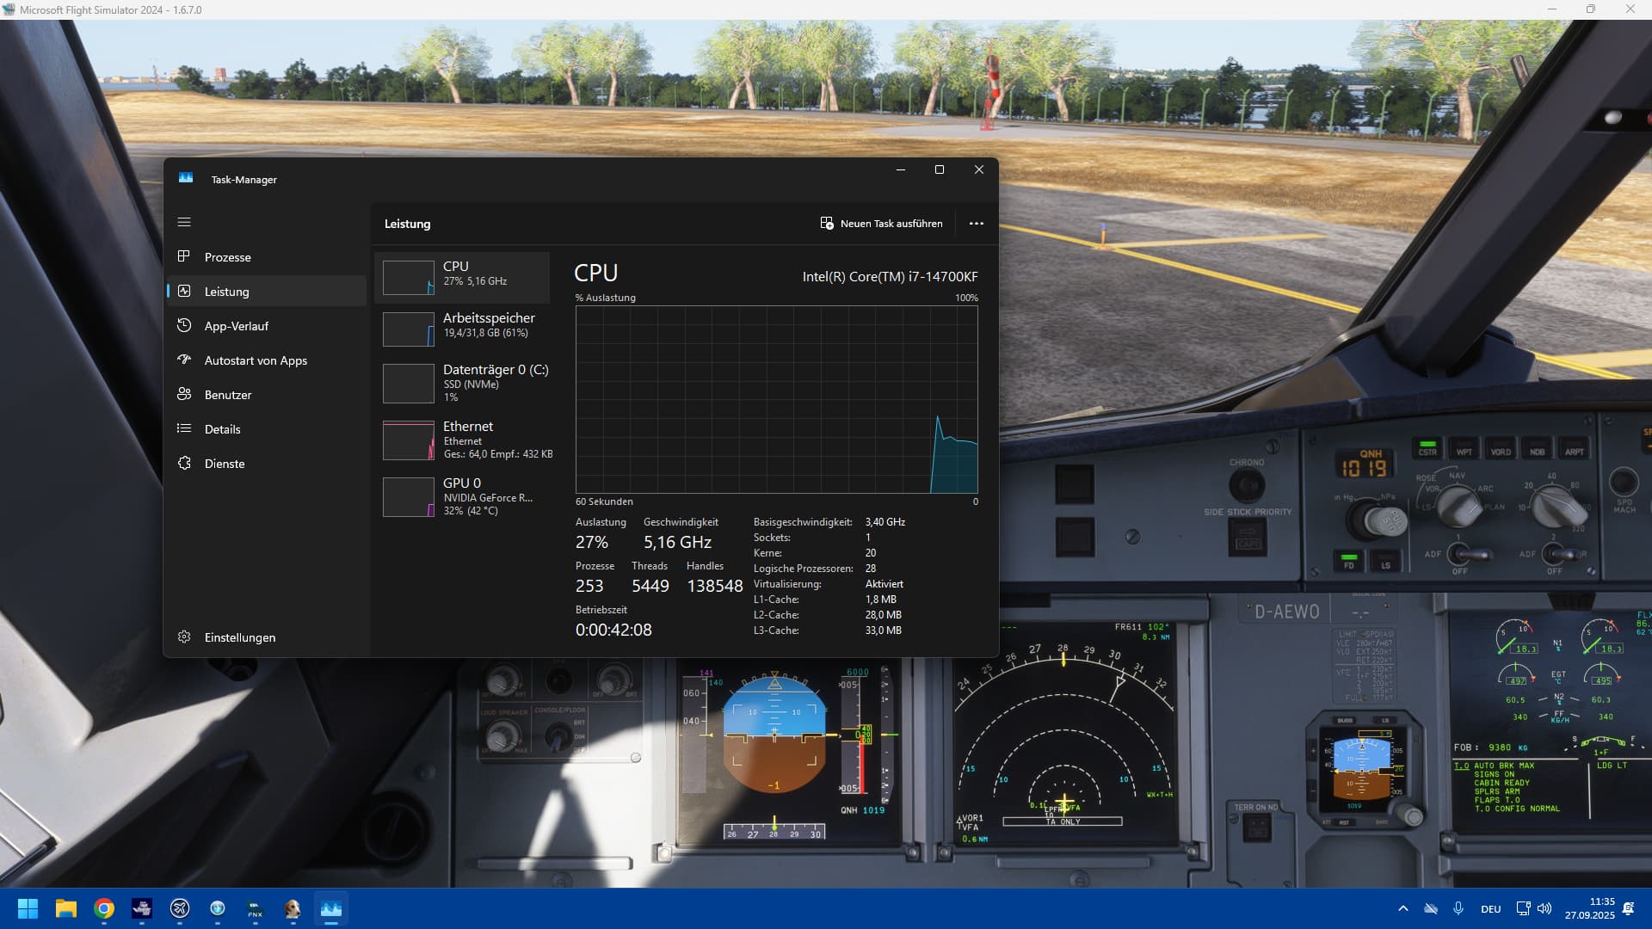Click the Prozesse sidebar icon
The width and height of the screenshot is (1652, 929).
pyautogui.click(x=184, y=256)
